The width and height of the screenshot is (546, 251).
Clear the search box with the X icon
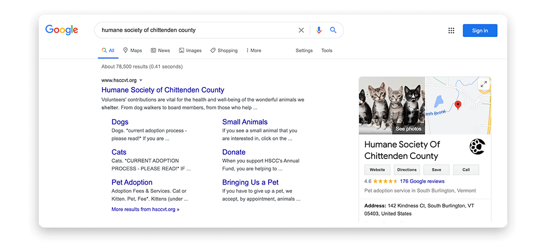(x=301, y=30)
